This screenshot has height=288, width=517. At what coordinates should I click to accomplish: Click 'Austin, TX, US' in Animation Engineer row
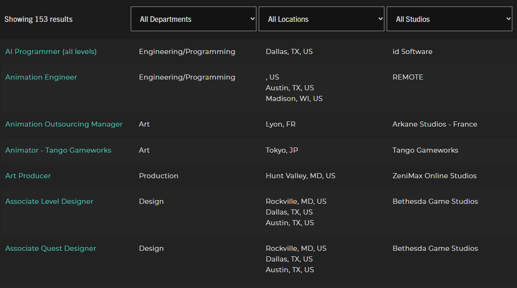click(290, 88)
